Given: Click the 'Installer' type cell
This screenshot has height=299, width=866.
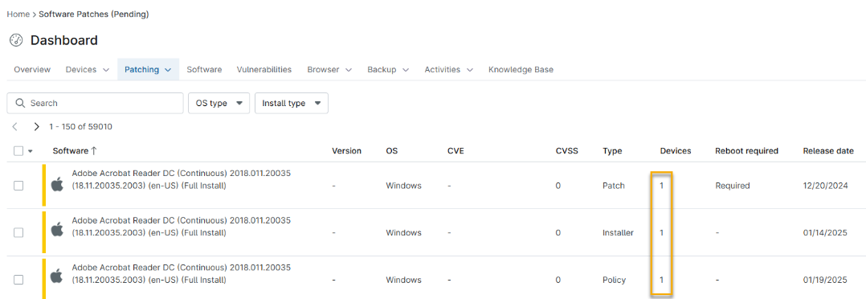Looking at the screenshot, I should coord(618,232).
